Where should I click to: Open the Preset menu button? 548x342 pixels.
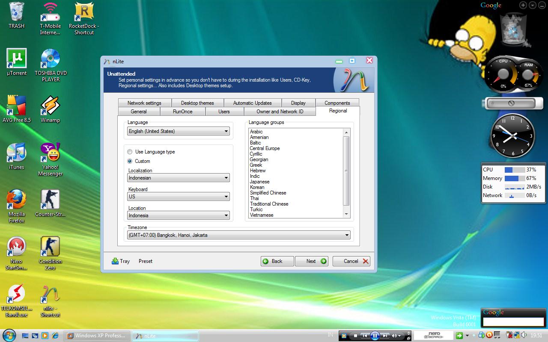146,261
